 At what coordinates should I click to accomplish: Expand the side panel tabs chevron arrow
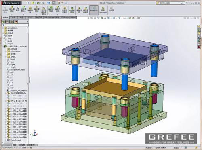[27, 22]
